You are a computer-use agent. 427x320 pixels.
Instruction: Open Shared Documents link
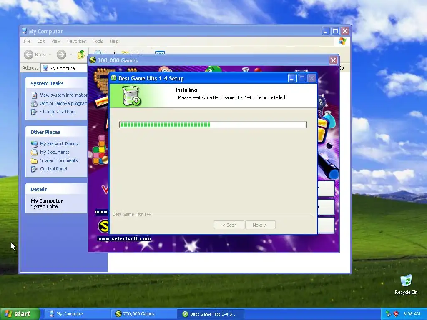point(59,160)
